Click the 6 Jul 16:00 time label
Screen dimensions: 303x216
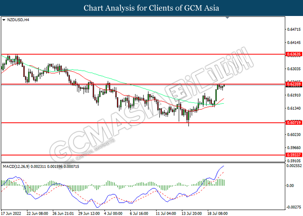pos(140,213)
